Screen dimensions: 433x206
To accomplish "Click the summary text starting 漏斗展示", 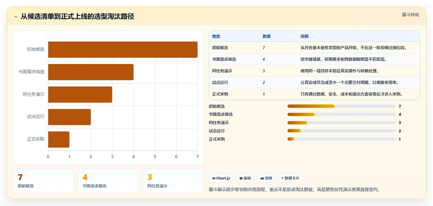I will (294, 190).
